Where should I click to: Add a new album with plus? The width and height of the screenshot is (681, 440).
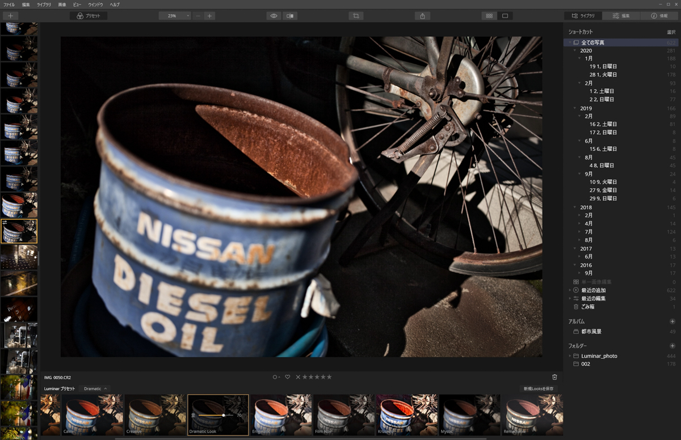pos(672,321)
